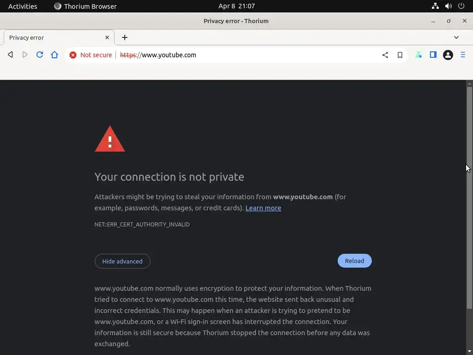Open a new tab
Screen dimensions: 473x355
(125, 37)
